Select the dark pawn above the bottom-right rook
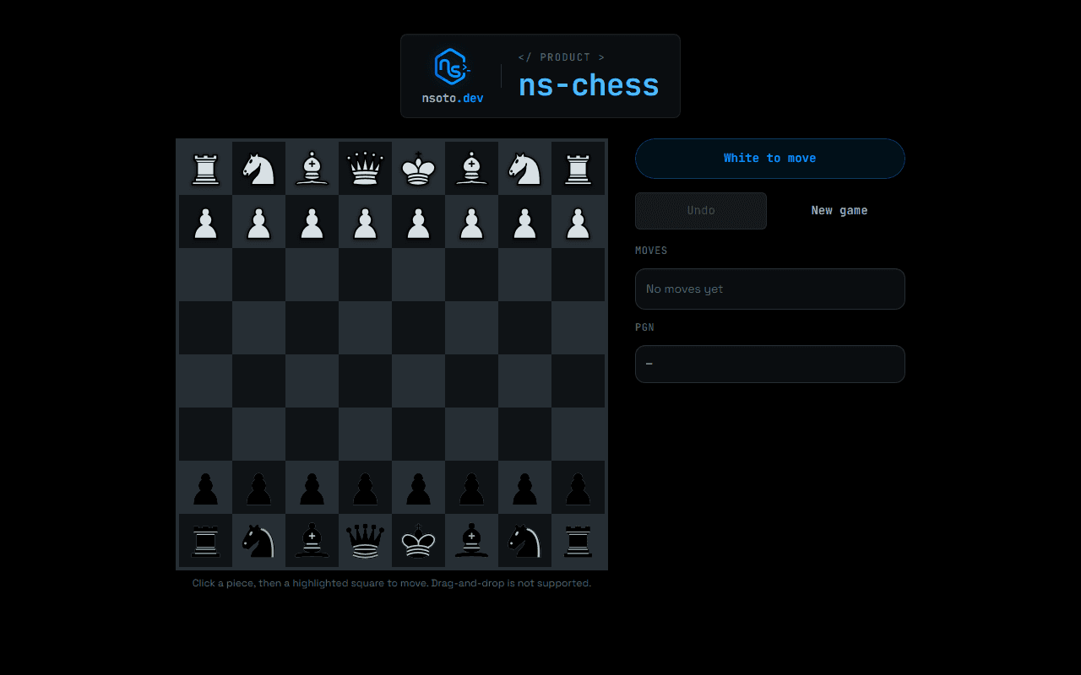1081x675 pixels. (x=578, y=488)
